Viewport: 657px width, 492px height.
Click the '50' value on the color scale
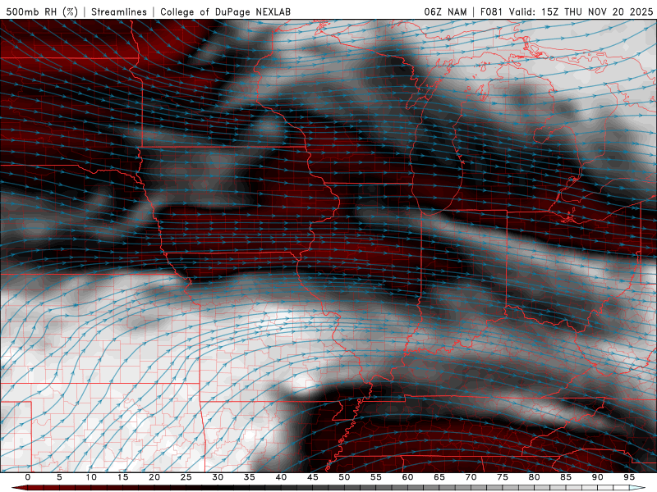(x=344, y=477)
